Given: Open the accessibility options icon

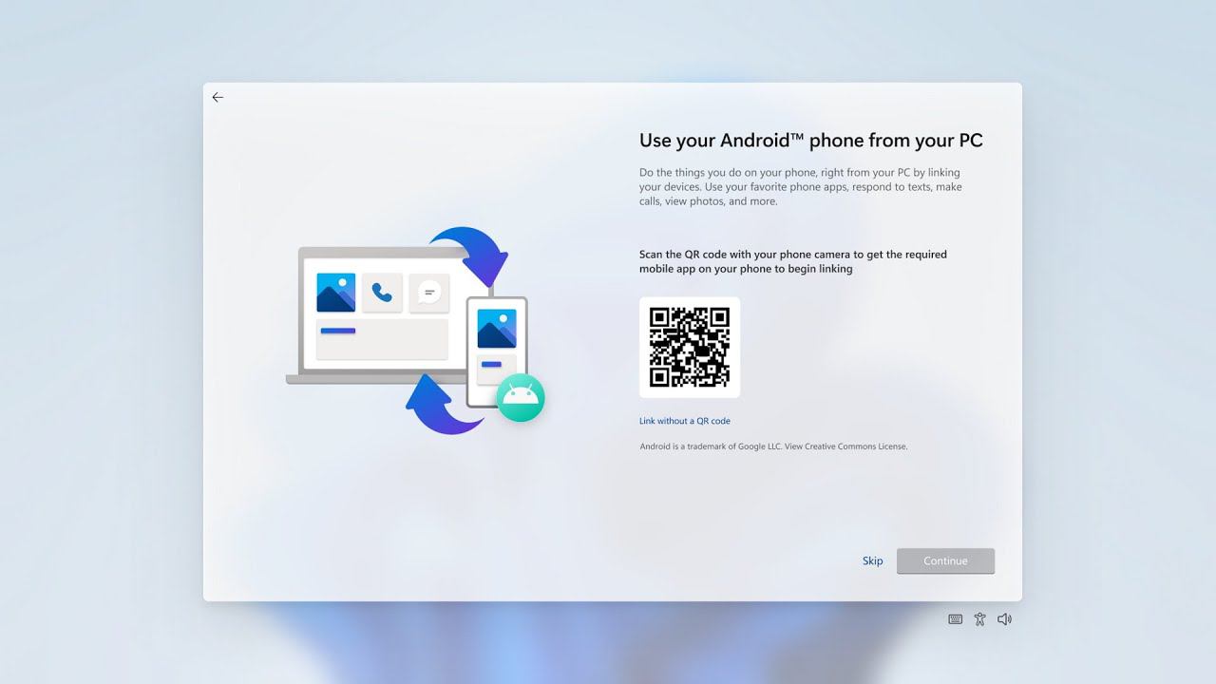Looking at the screenshot, I should tap(980, 619).
